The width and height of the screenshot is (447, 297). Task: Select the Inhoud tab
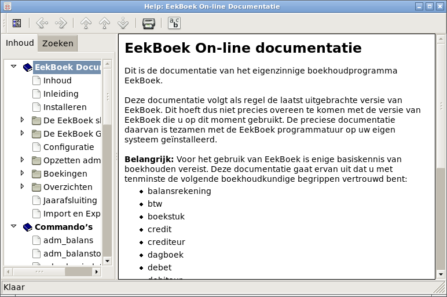[x=20, y=43]
